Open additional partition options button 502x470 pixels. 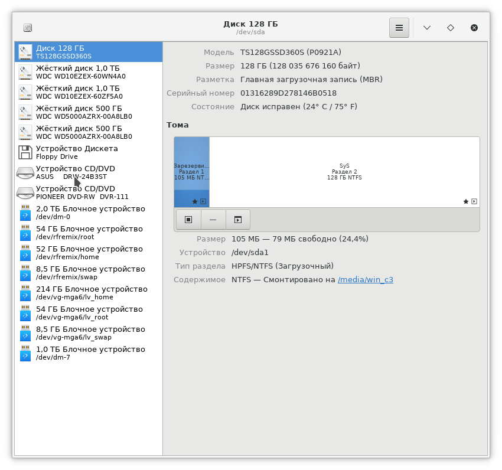click(238, 220)
